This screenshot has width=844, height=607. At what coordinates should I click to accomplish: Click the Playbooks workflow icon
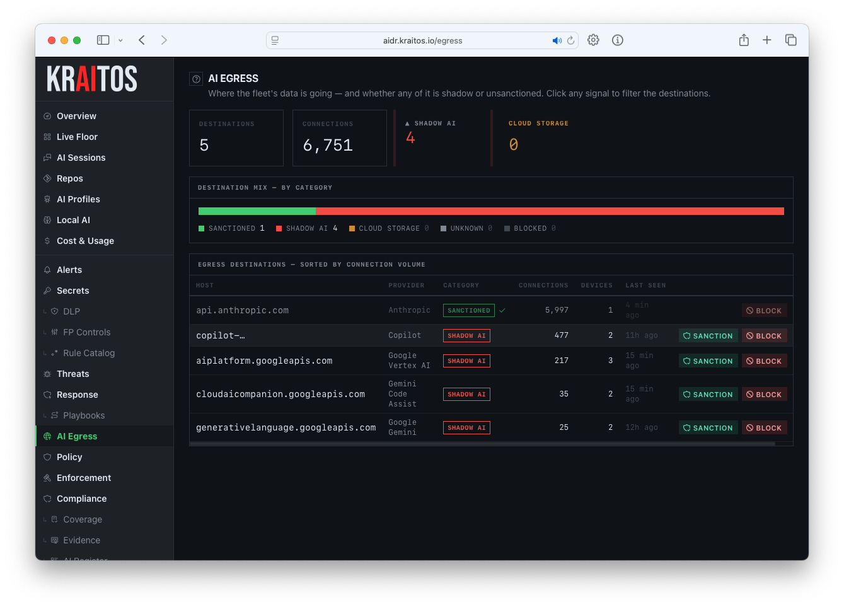click(54, 415)
